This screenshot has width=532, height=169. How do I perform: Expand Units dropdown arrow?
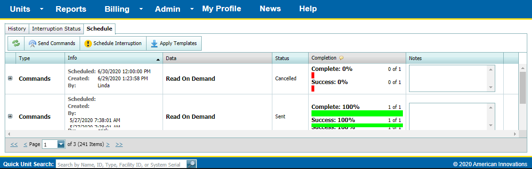click(x=41, y=9)
